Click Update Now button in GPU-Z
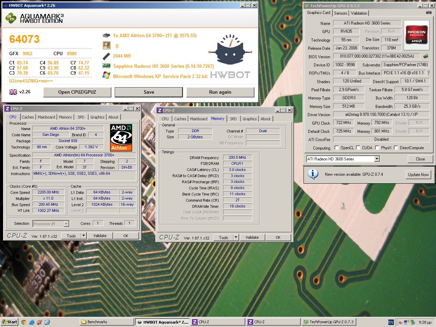Screen dimensions: 436x327 coord(418,174)
